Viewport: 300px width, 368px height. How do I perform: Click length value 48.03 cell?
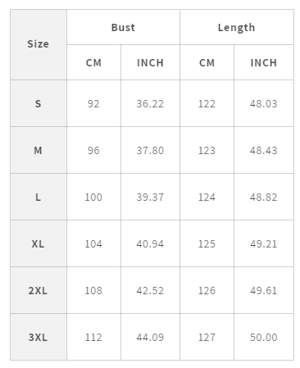pyautogui.click(x=264, y=103)
